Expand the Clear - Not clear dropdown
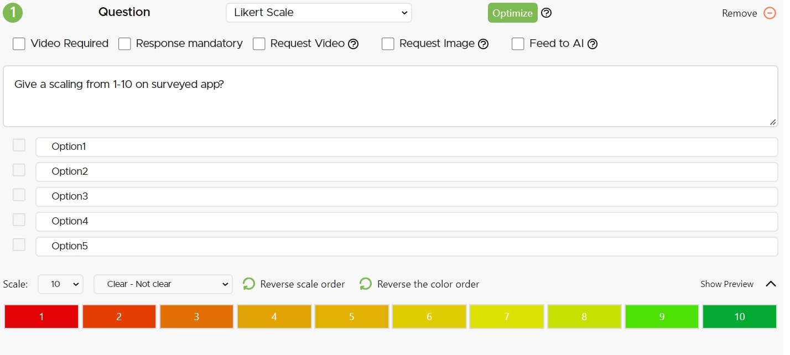 click(x=163, y=284)
